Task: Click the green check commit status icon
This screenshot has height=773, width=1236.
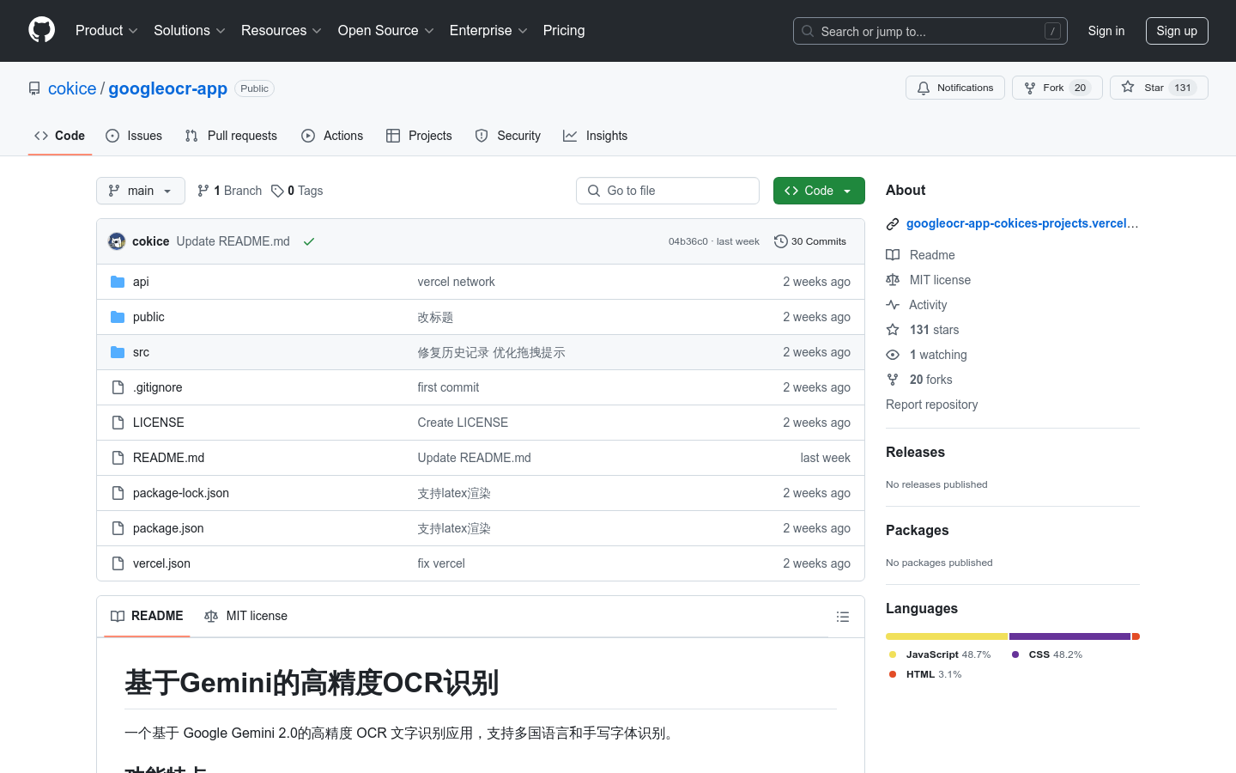Action: 309,241
